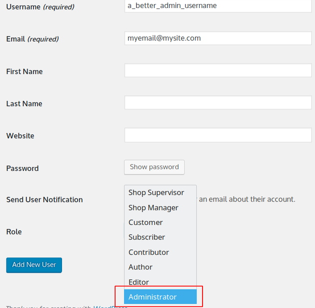This screenshot has width=315, height=308.
Task: Click into First Name field
Action: pyautogui.click(x=218, y=70)
